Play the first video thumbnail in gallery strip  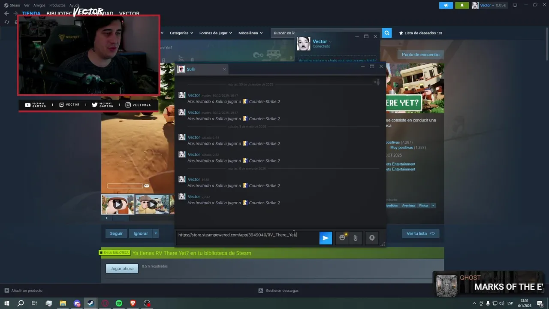tap(118, 205)
